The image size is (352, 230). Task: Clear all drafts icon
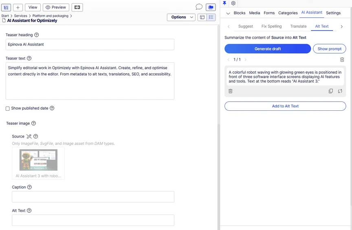342,59
